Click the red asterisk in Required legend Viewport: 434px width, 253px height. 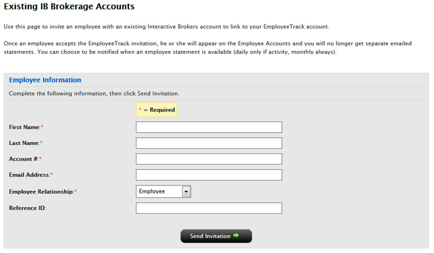pos(140,109)
